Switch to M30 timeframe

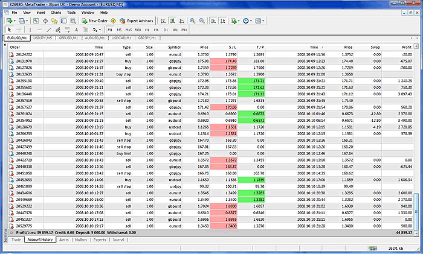coord(138,30)
